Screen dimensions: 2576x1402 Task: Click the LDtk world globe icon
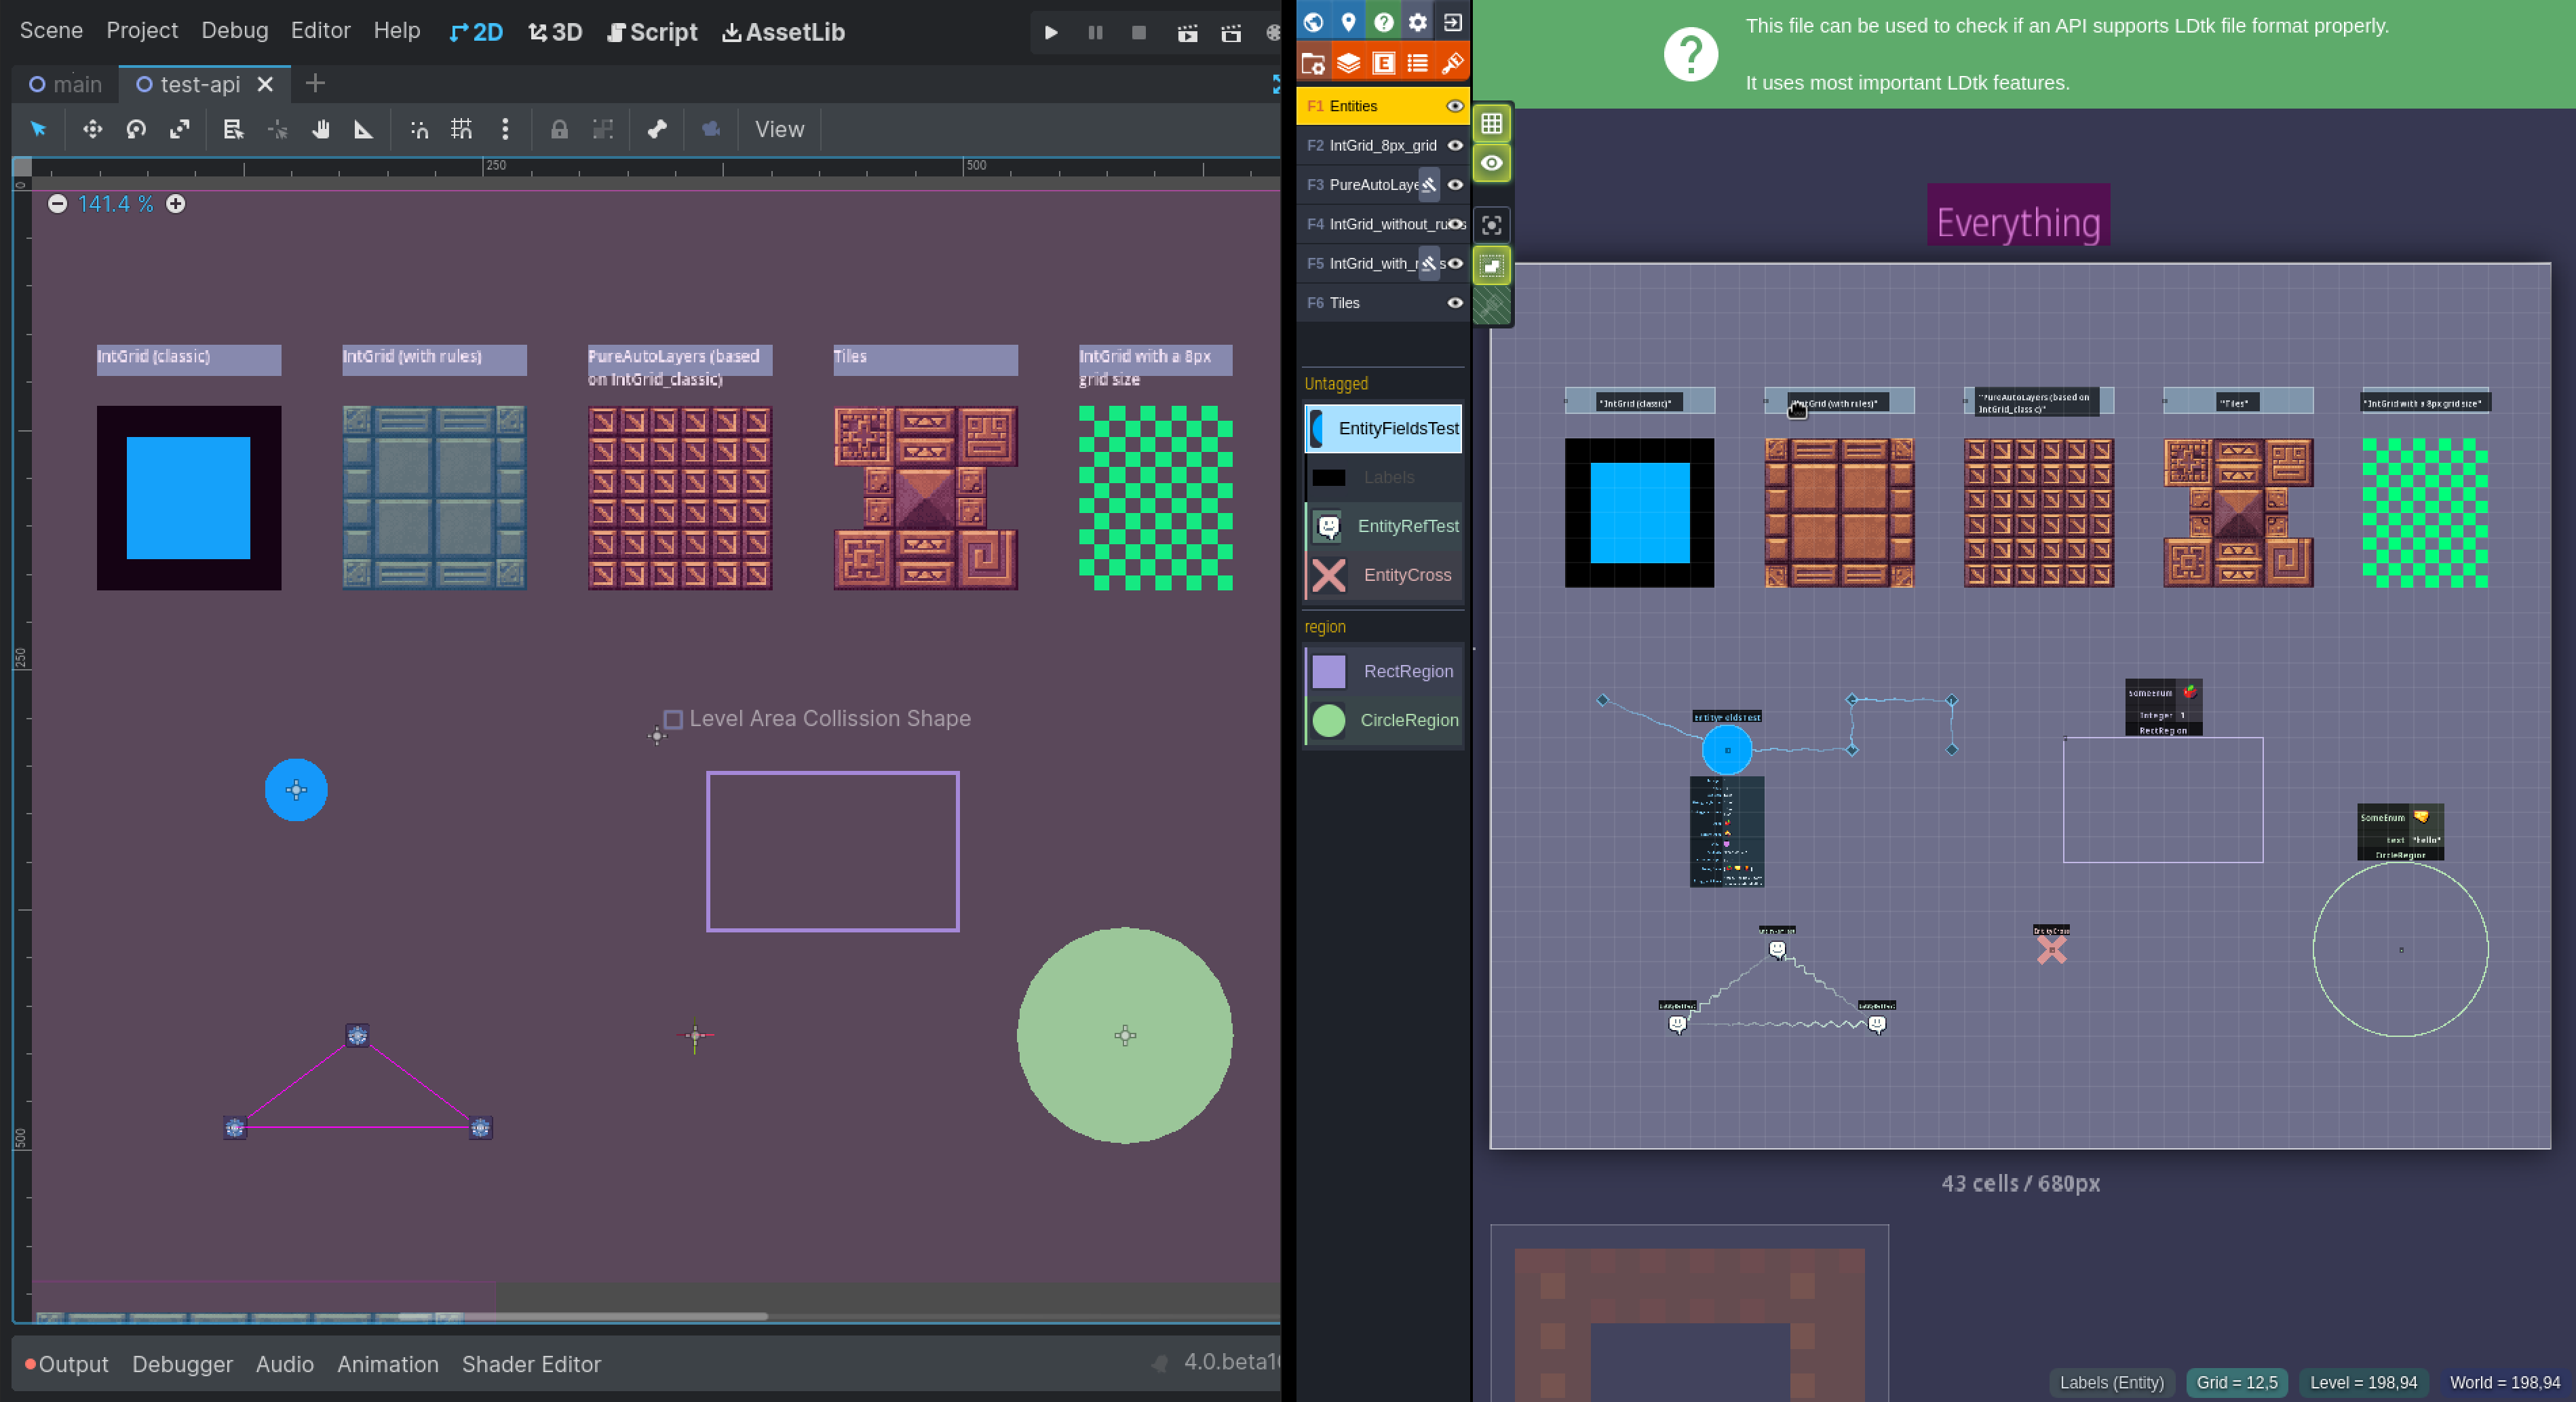(1313, 22)
